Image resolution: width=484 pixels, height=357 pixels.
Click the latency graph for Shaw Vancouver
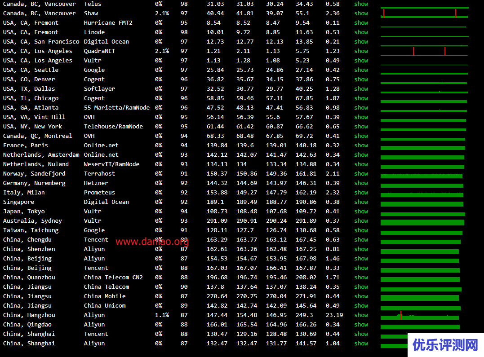coord(424,13)
